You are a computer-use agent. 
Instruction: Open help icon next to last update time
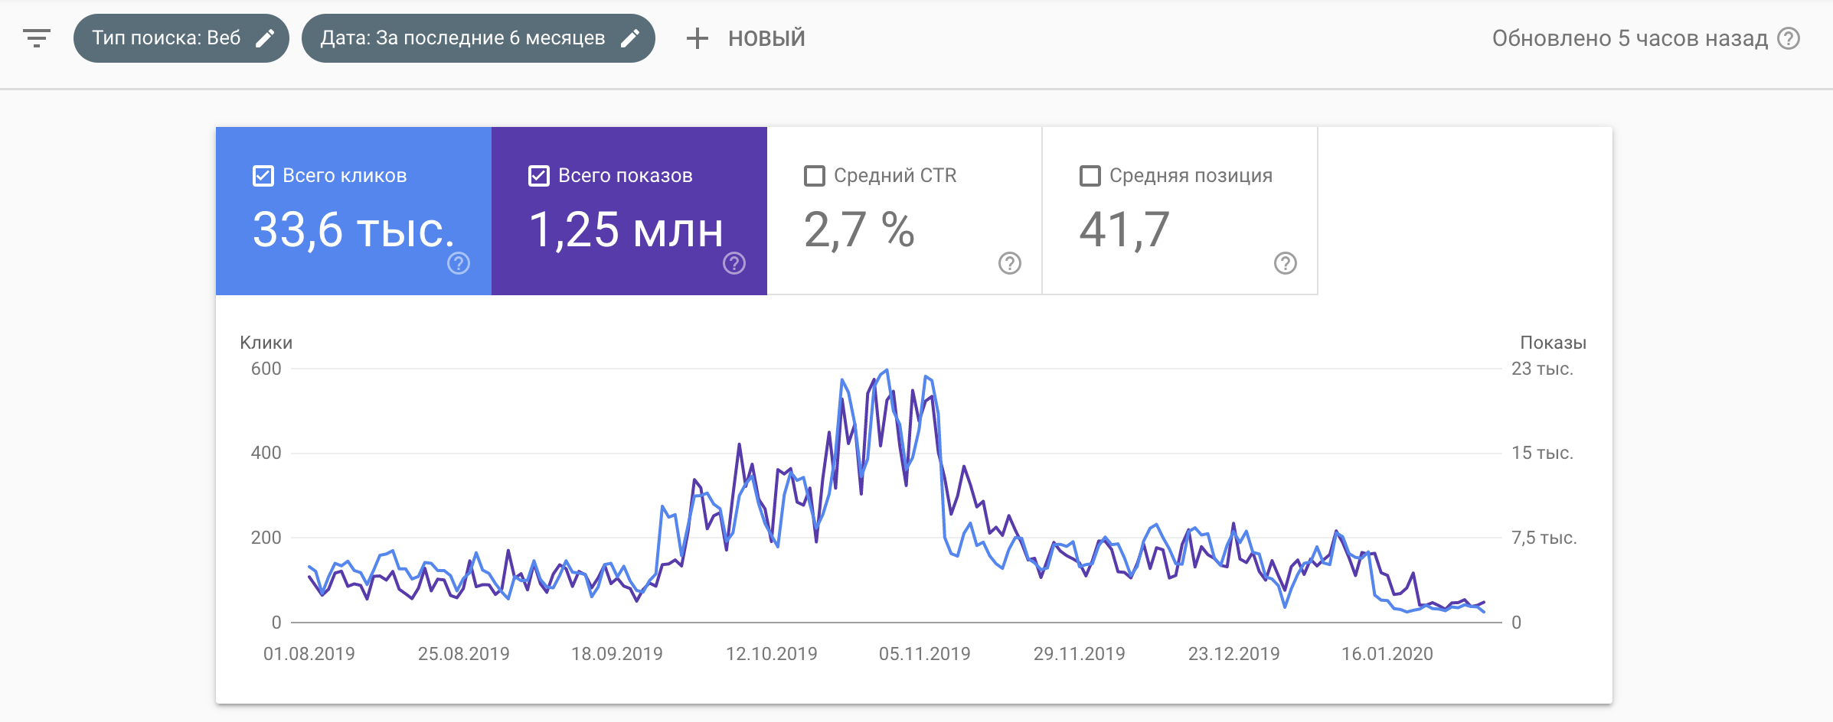tap(1789, 38)
